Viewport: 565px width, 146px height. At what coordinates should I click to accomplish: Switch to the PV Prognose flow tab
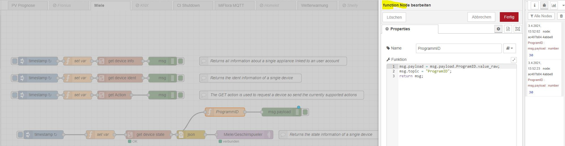pyautogui.click(x=23, y=5)
